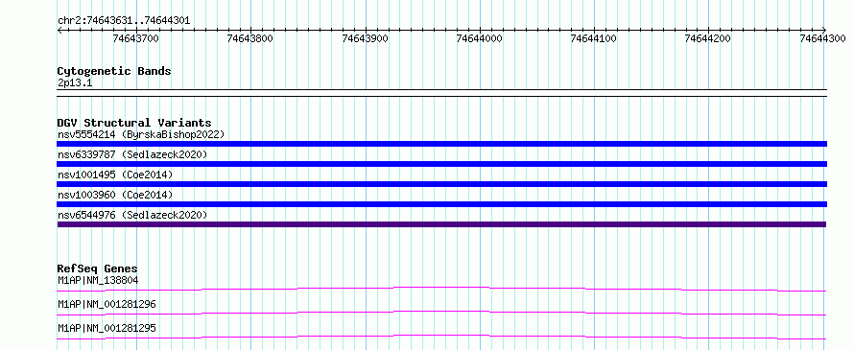Click ruler position 74643800
Viewport: 854px width, 350px height.
(x=250, y=38)
